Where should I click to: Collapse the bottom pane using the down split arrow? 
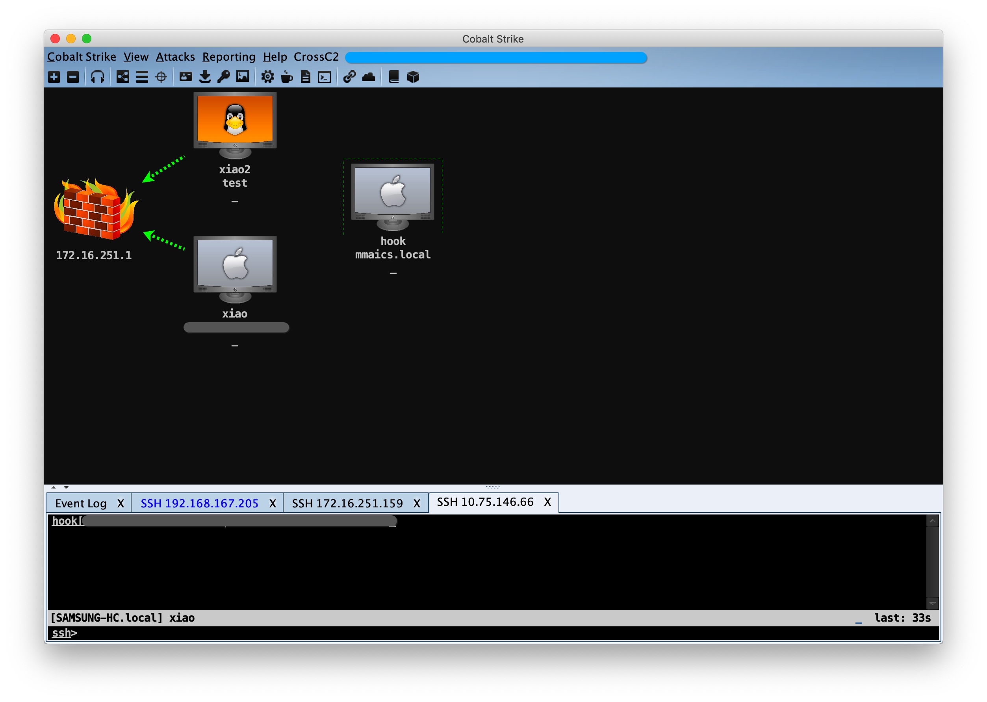(66, 487)
